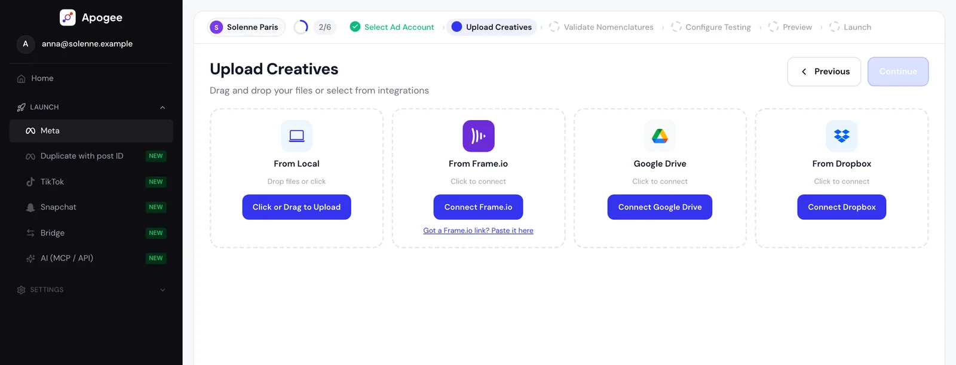Click the From Local heading
The height and width of the screenshot is (365, 956).
pyautogui.click(x=296, y=164)
